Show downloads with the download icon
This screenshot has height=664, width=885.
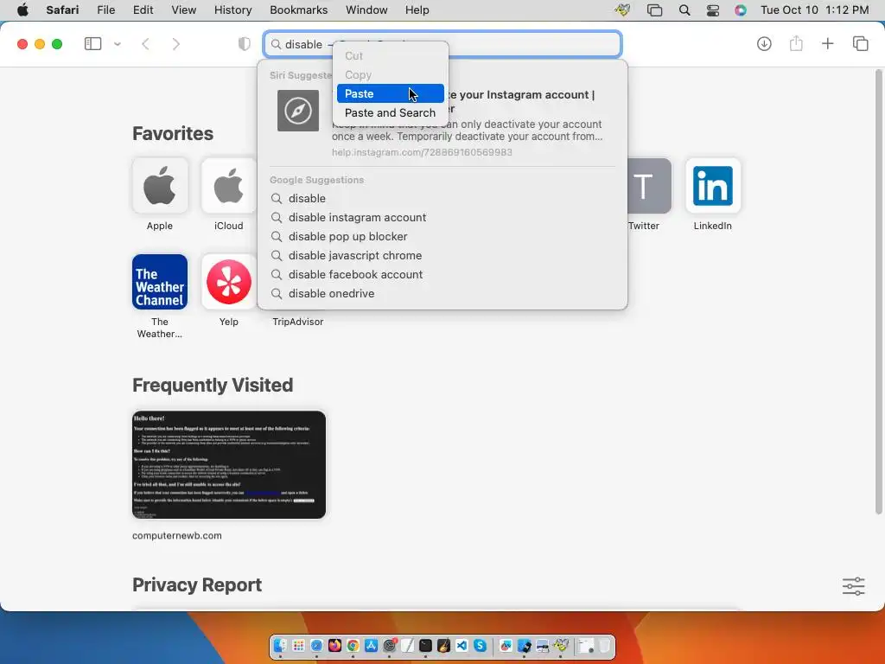pos(764,43)
